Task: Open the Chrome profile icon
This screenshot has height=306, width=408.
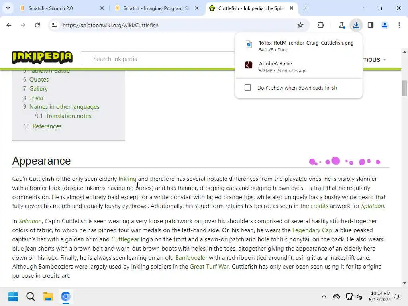Action: coord(384,25)
